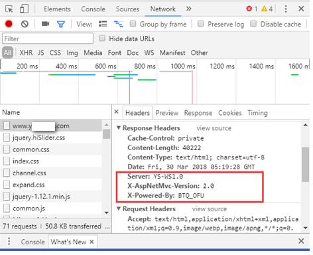313x255 pixels.
Task: Open the Response tab of the request
Action: (198, 113)
